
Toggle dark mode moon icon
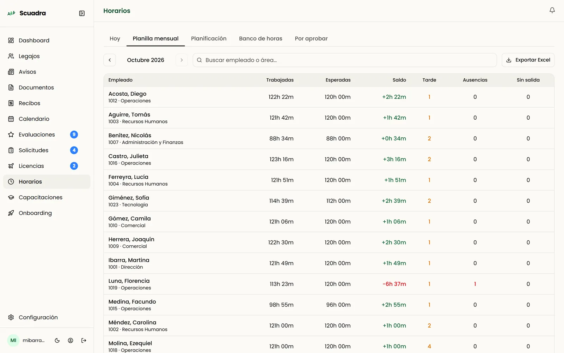tap(57, 341)
